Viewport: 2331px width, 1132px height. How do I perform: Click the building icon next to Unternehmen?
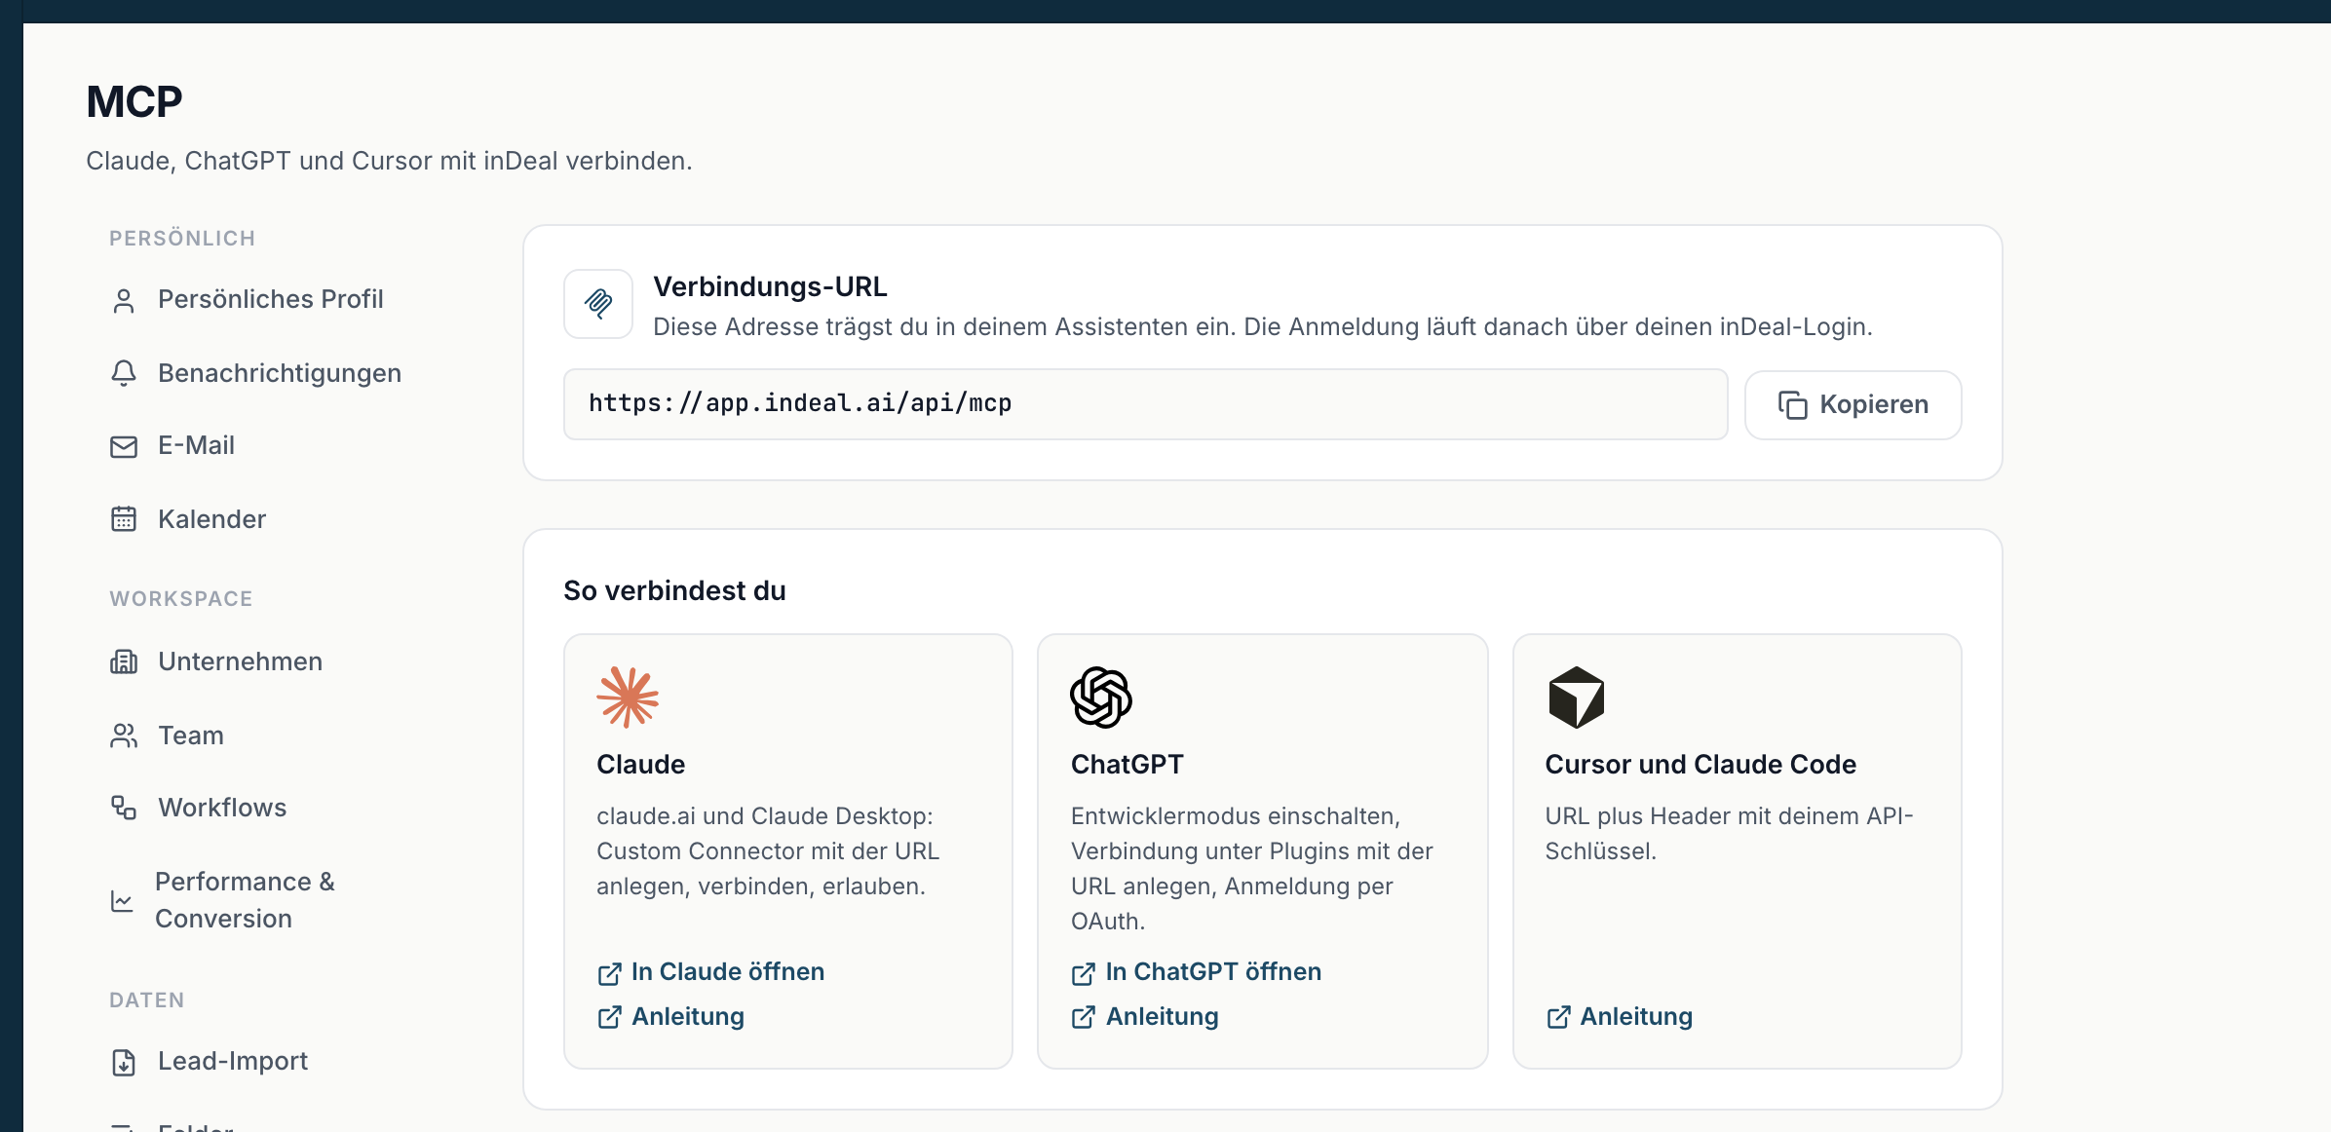pyautogui.click(x=124, y=662)
